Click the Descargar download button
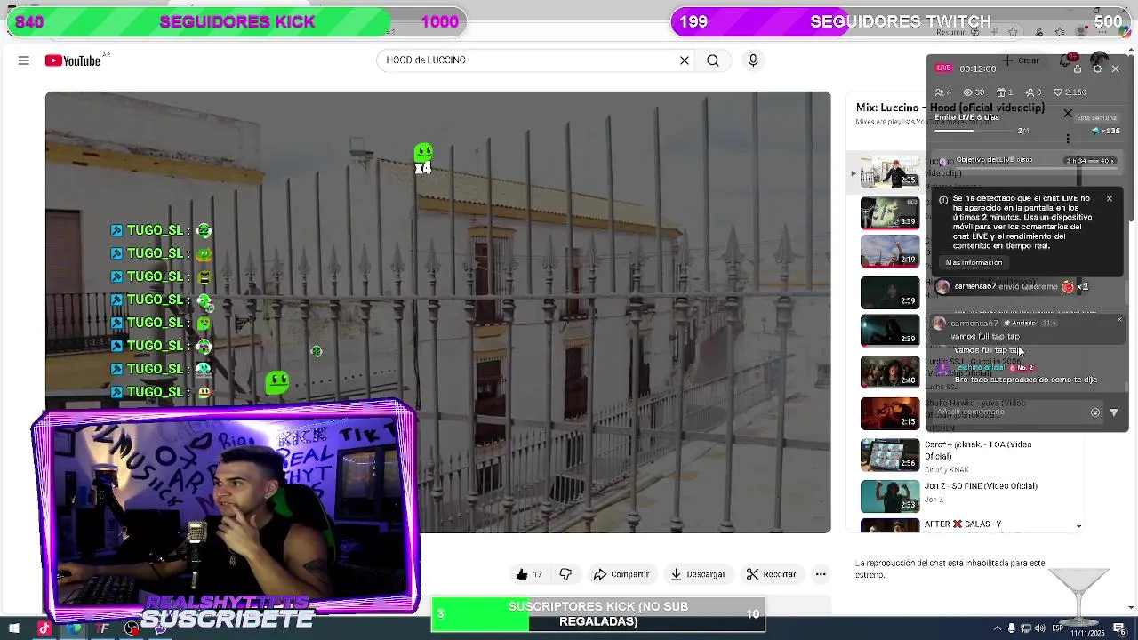1138x640 pixels. [698, 574]
